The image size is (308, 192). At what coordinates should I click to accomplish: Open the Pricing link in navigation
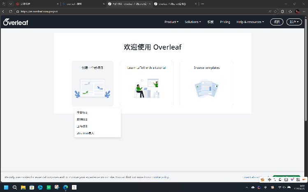click(225, 22)
